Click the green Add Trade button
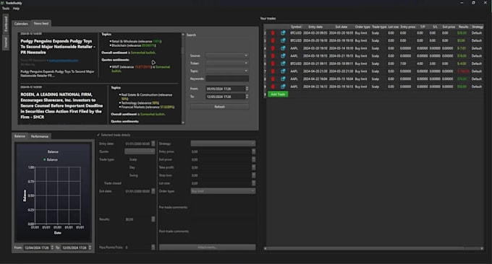492x264 pixels. point(278,94)
